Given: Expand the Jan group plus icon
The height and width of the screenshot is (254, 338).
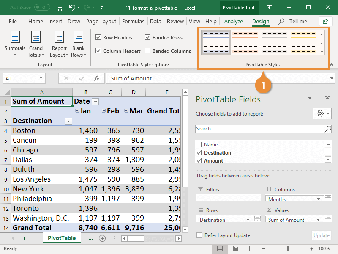Looking at the screenshot, I should coord(77,111).
